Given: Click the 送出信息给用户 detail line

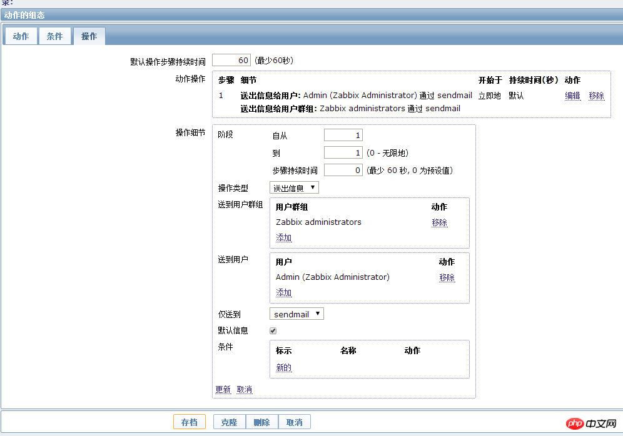Looking at the screenshot, I should click(356, 96).
